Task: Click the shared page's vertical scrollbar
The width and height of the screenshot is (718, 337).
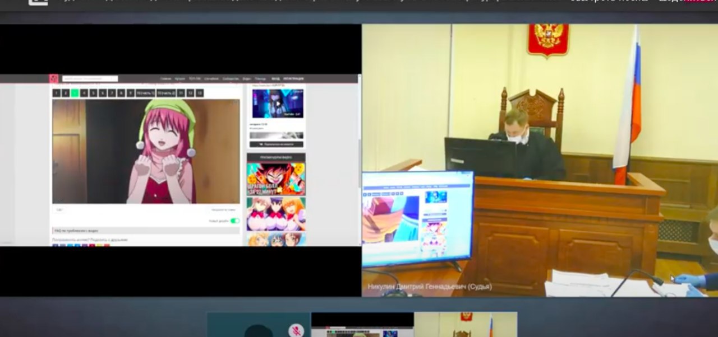Action: (359, 163)
